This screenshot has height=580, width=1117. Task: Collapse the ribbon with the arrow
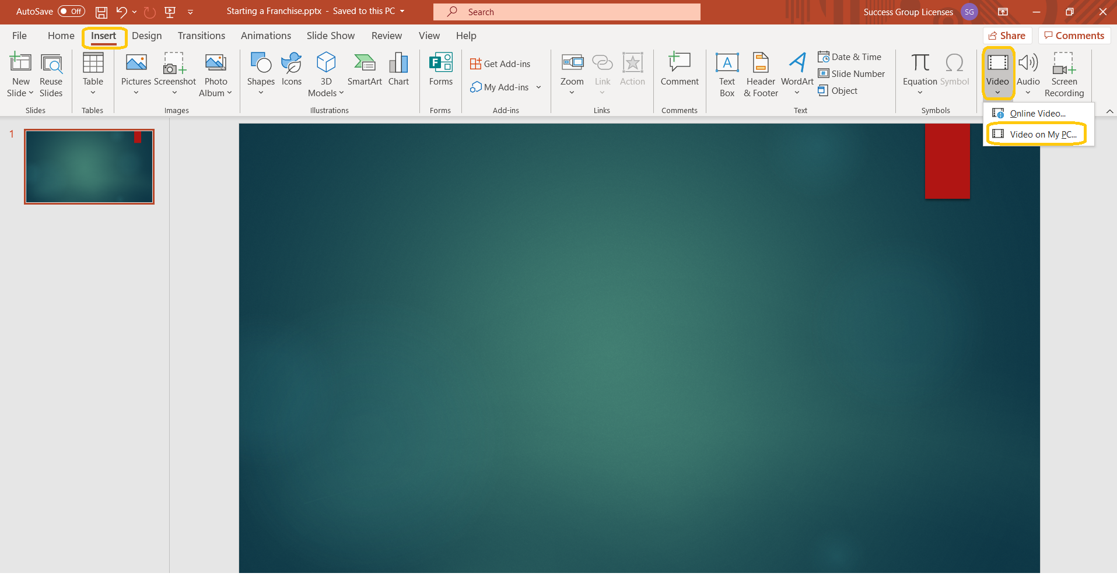coord(1109,111)
